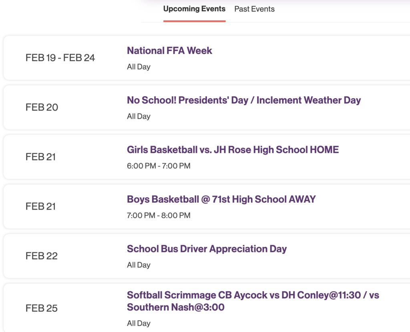The image size is (410, 332).
Task: View School Bus Driver Appreciation Day details
Action: click(207, 249)
